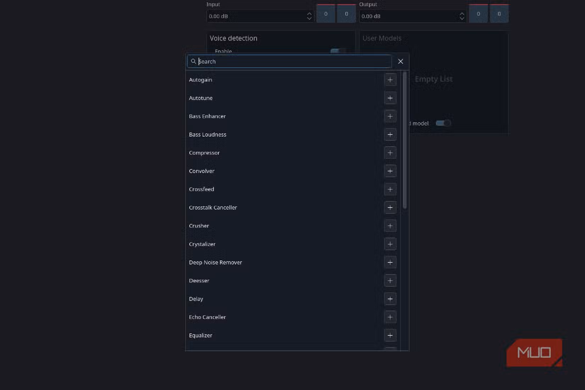Add the Crusher effect via plus icon
Screen dimensions: 585x390
390,226
